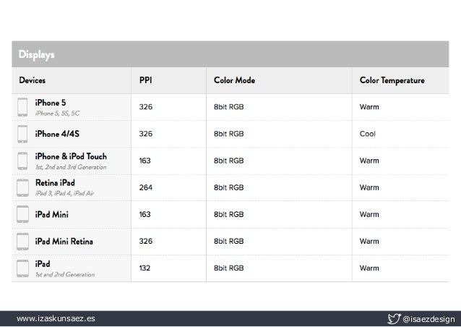Click the 326 PPI value for iPhone 4/4S

coord(146,134)
